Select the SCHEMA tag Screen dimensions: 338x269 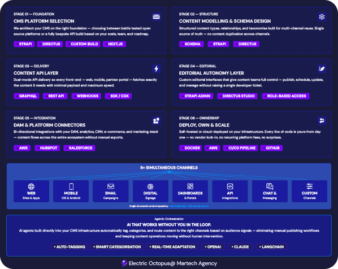coord(191,44)
